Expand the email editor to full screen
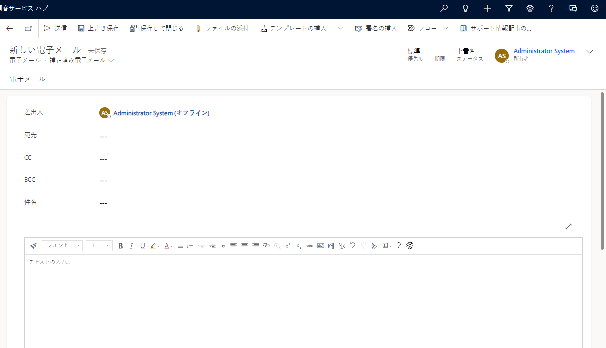 click(x=569, y=226)
